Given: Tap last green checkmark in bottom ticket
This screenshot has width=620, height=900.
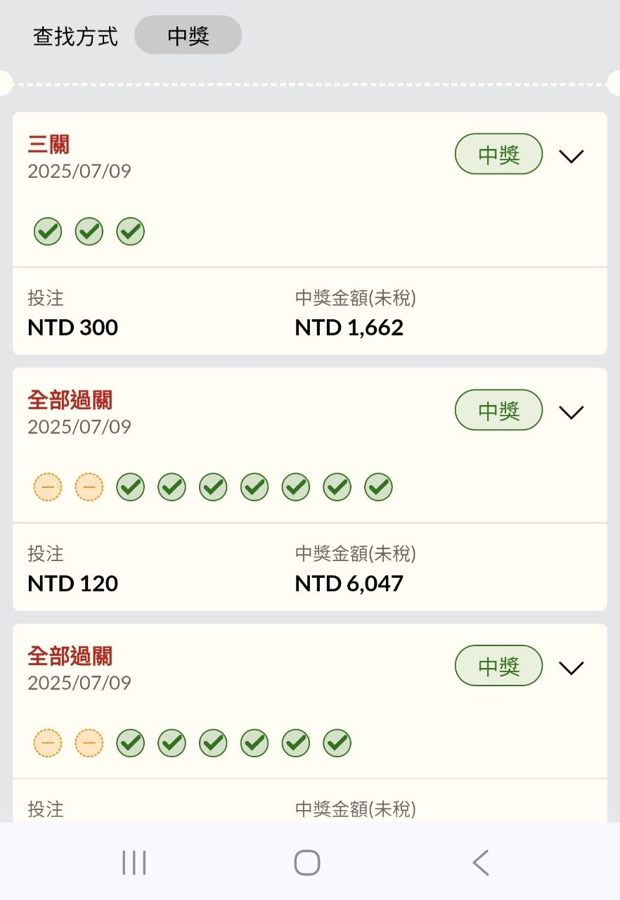Looking at the screenshot, I should click(x=337, y=742).
